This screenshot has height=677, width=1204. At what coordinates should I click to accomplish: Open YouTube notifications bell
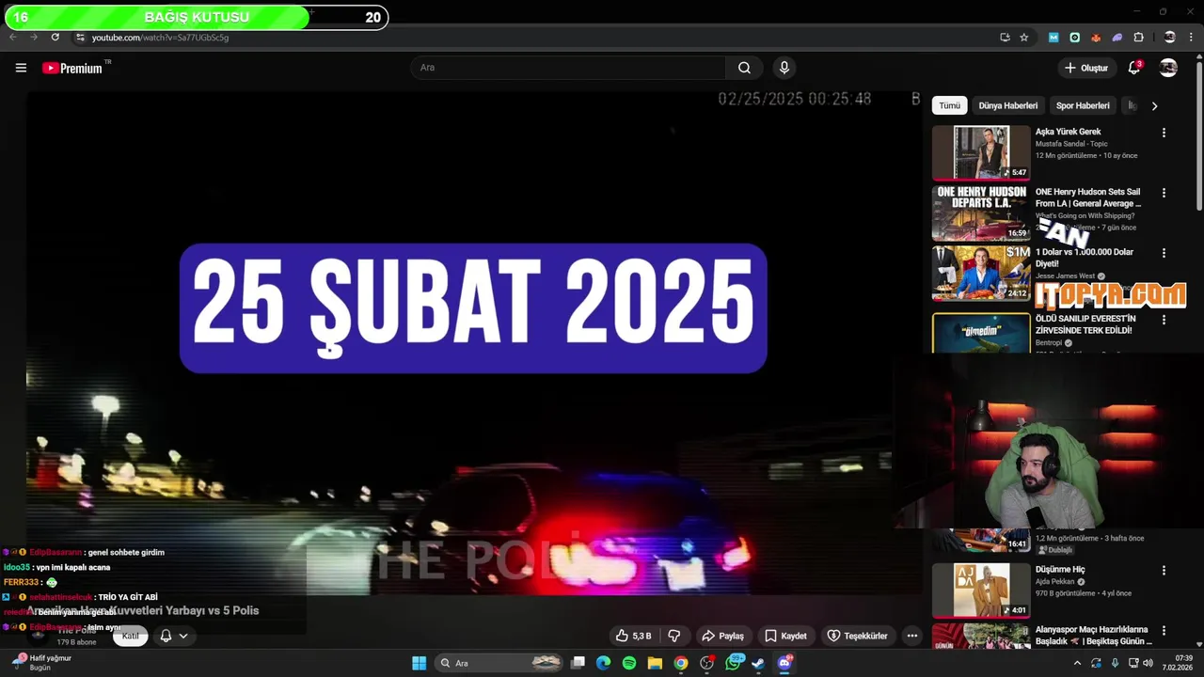tap(1134, 68)
